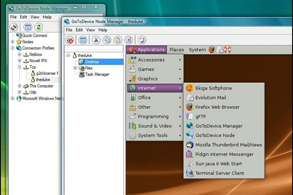Expand the Udp node
The height and width of the screenshot is (195, 293).
pyautogui.click(x=19, y=92)
